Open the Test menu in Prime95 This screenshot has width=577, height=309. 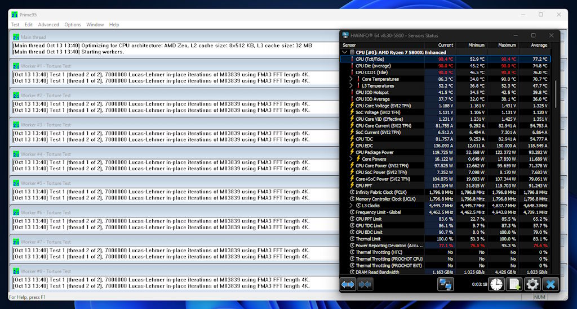click(15, 25)
